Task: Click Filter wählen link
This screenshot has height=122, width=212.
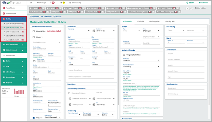Action: click(x=200, y=8)
